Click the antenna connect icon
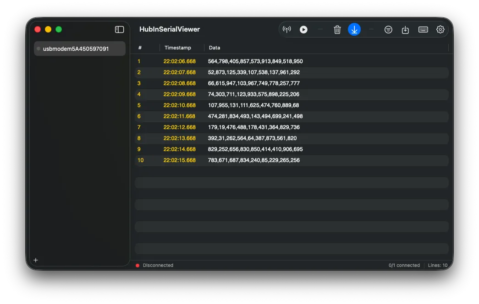Viewport: 479px width, 304px height. (x=286, y=29)
